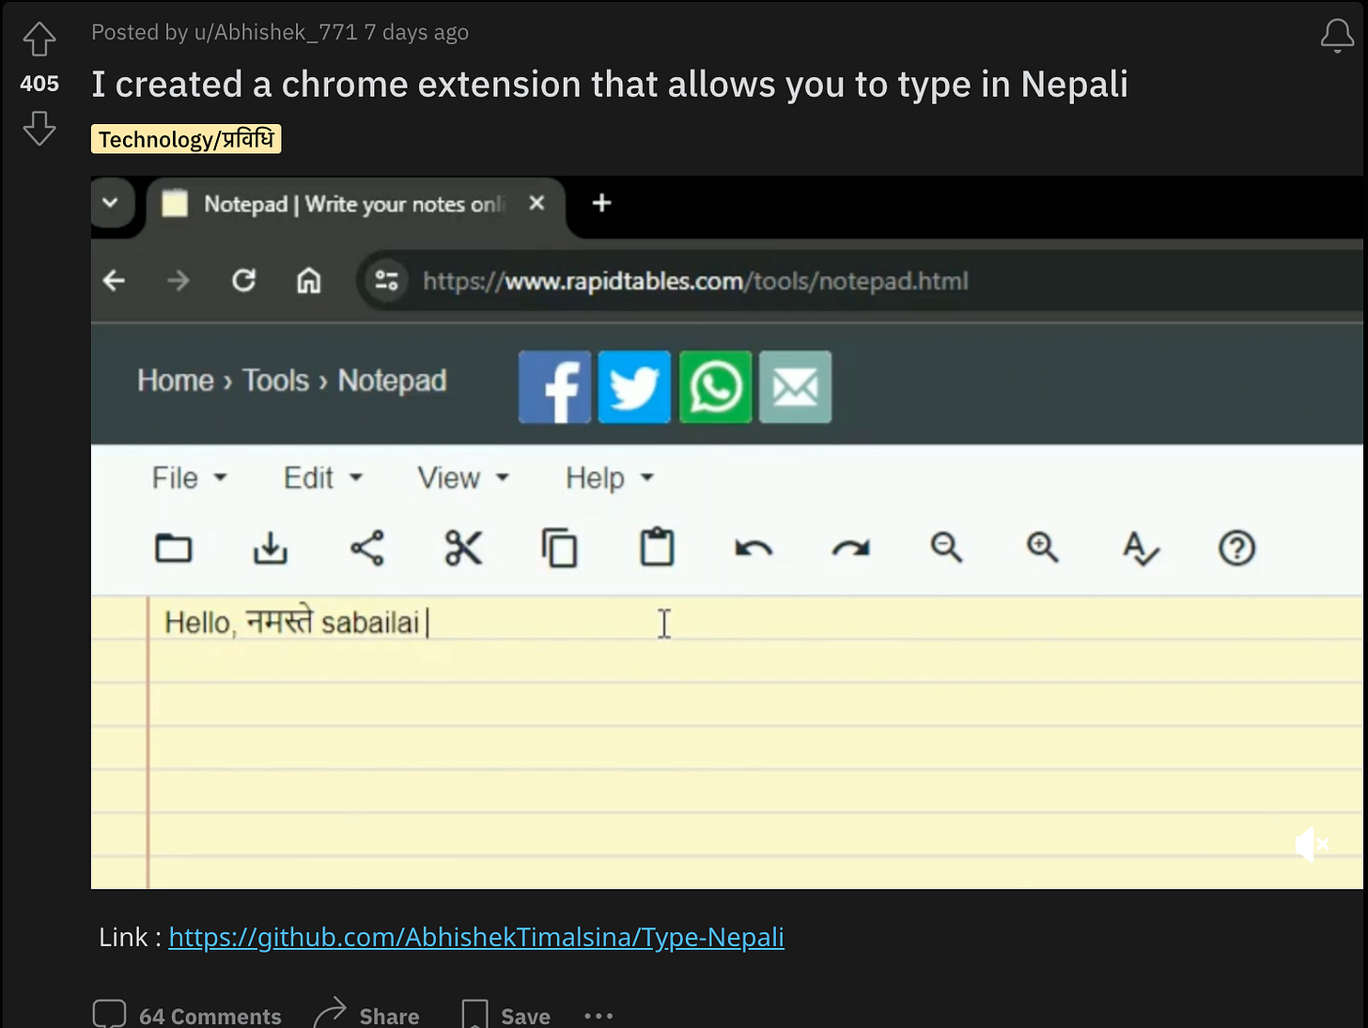This screenshot has height=1028, width=1368.
Task: Reload the rapidtables page
Action: click(x=244, y=280)
